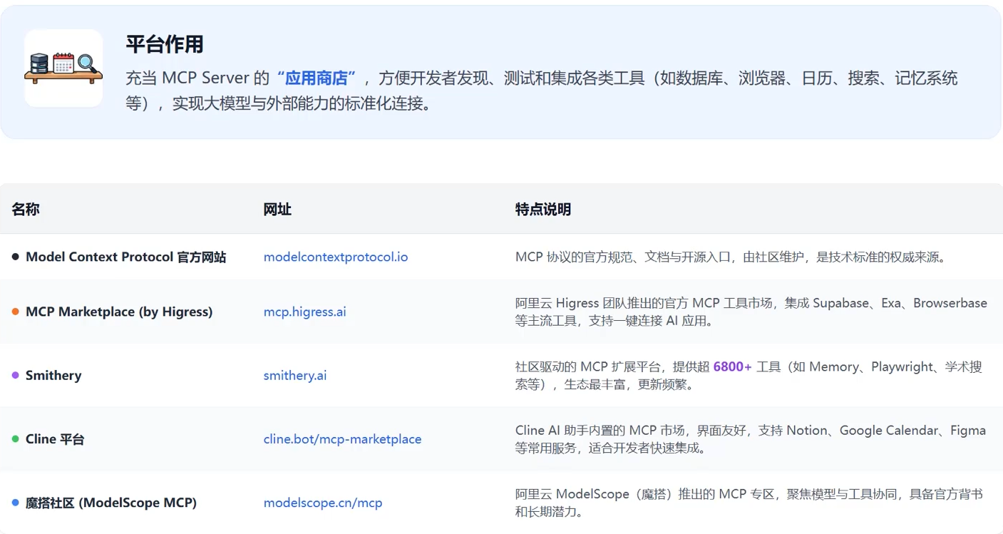
Task: Open the cline.bot/mcp-marketplace link
Action: tap(342, 439)
